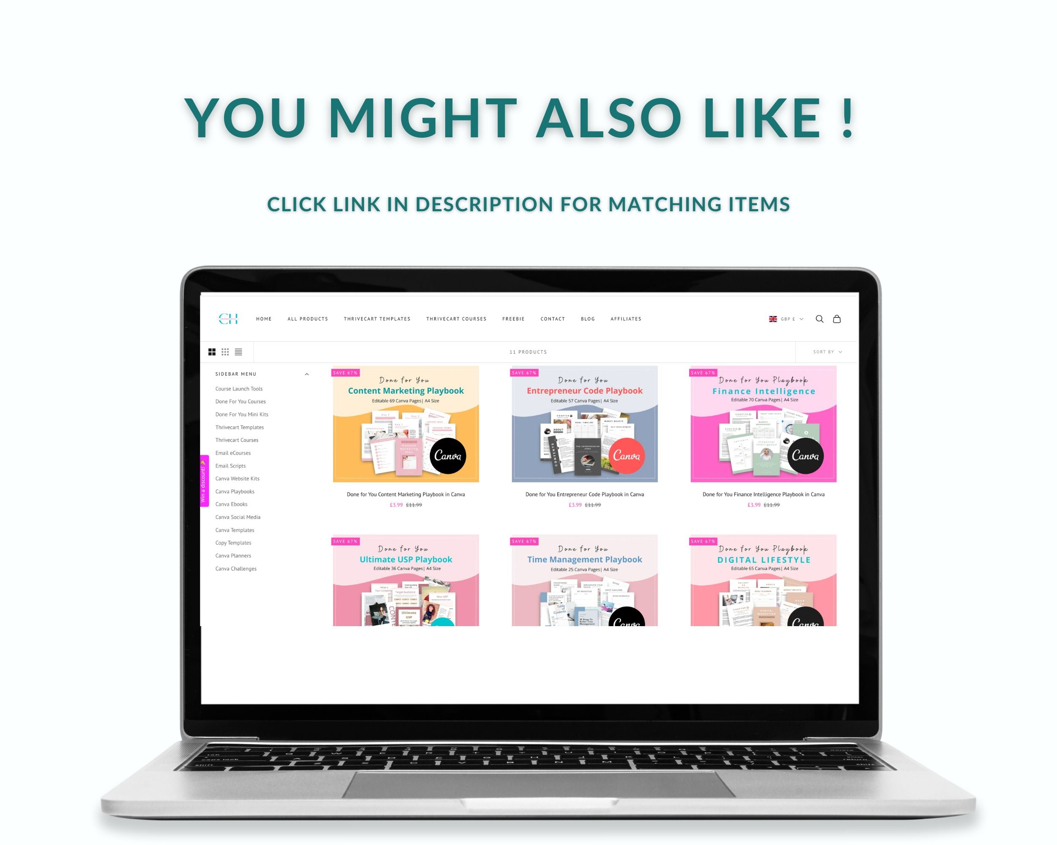
Task: Click the sidebar collapse arrow icon
Action: click(x=309, y=374)
